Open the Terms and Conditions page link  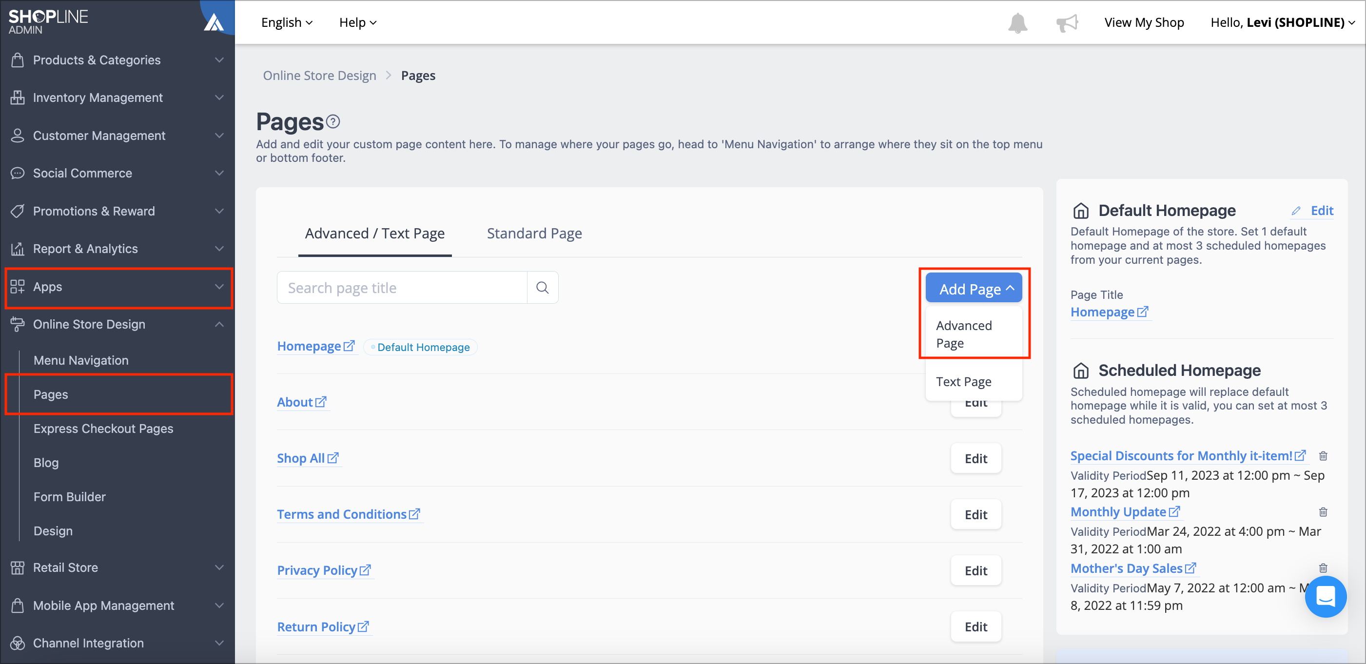click(x=343, y=514)
